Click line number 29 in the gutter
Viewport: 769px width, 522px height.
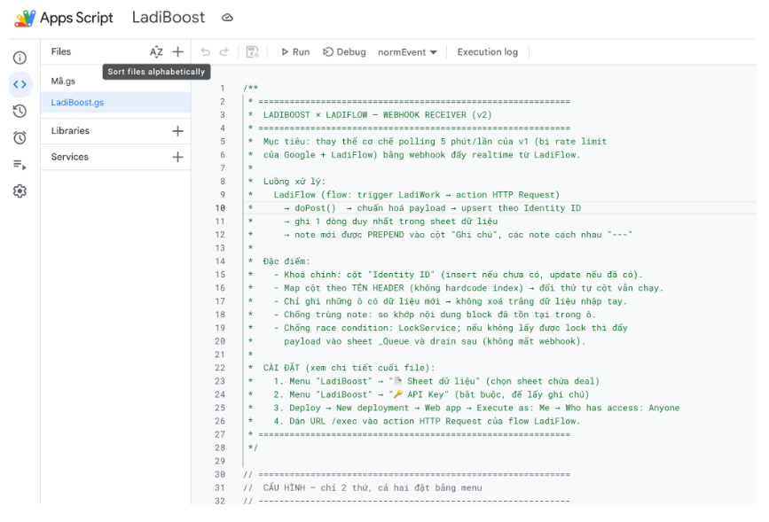(x=220, y=461)
